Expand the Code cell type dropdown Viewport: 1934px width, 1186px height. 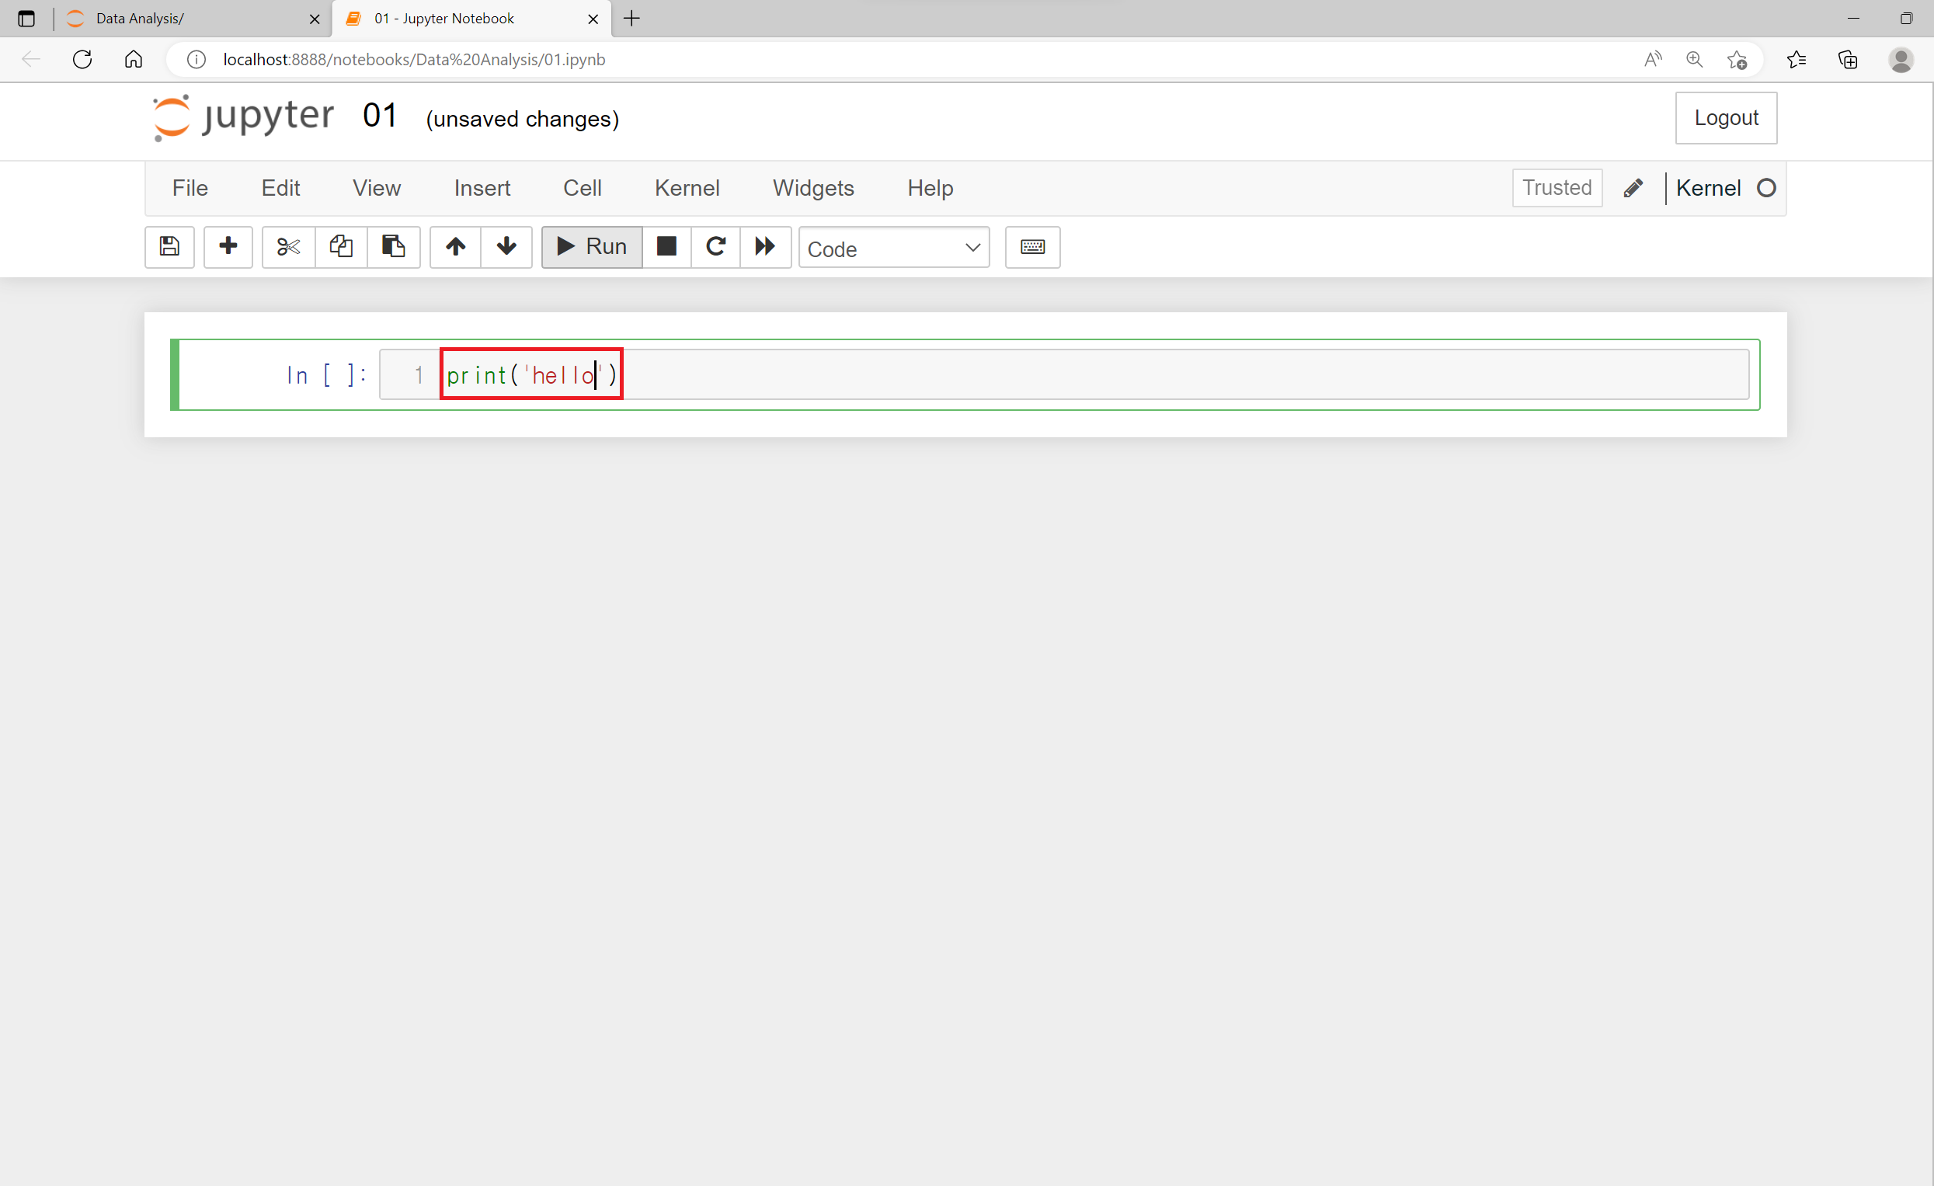click(x=893, y=248)
